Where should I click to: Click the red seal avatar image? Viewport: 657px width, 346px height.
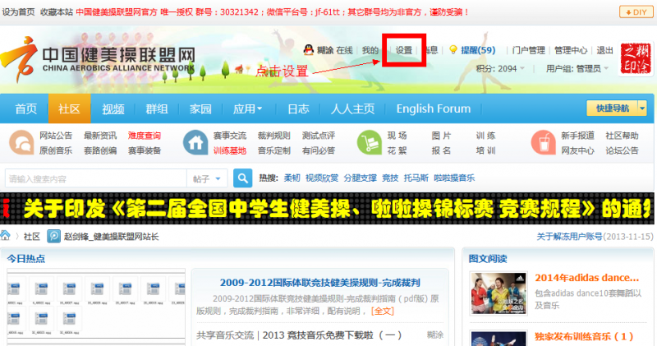634,58
